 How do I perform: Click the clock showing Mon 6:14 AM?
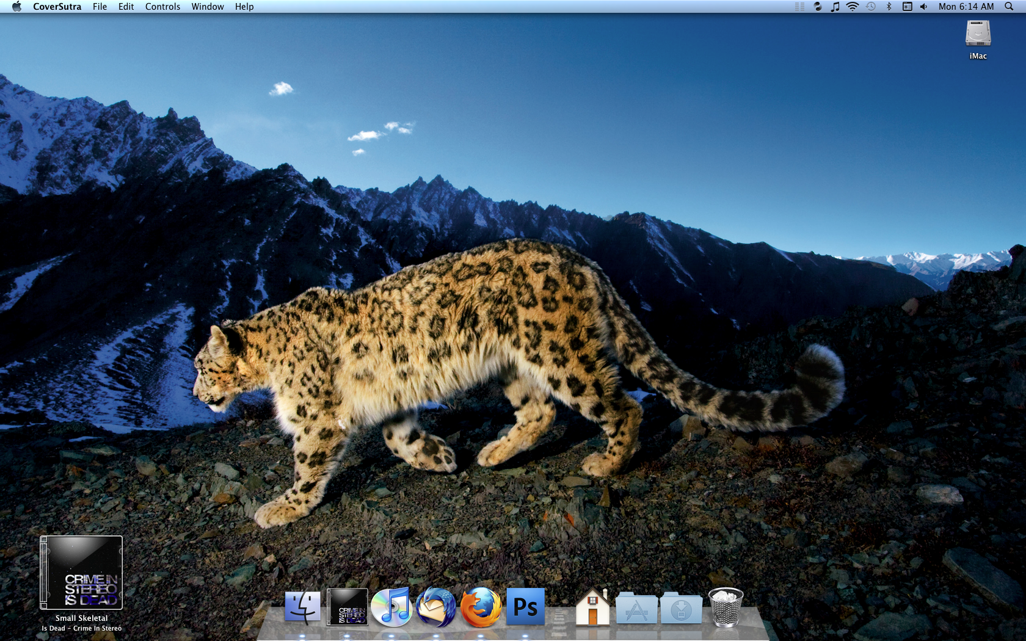pos(966,7)
